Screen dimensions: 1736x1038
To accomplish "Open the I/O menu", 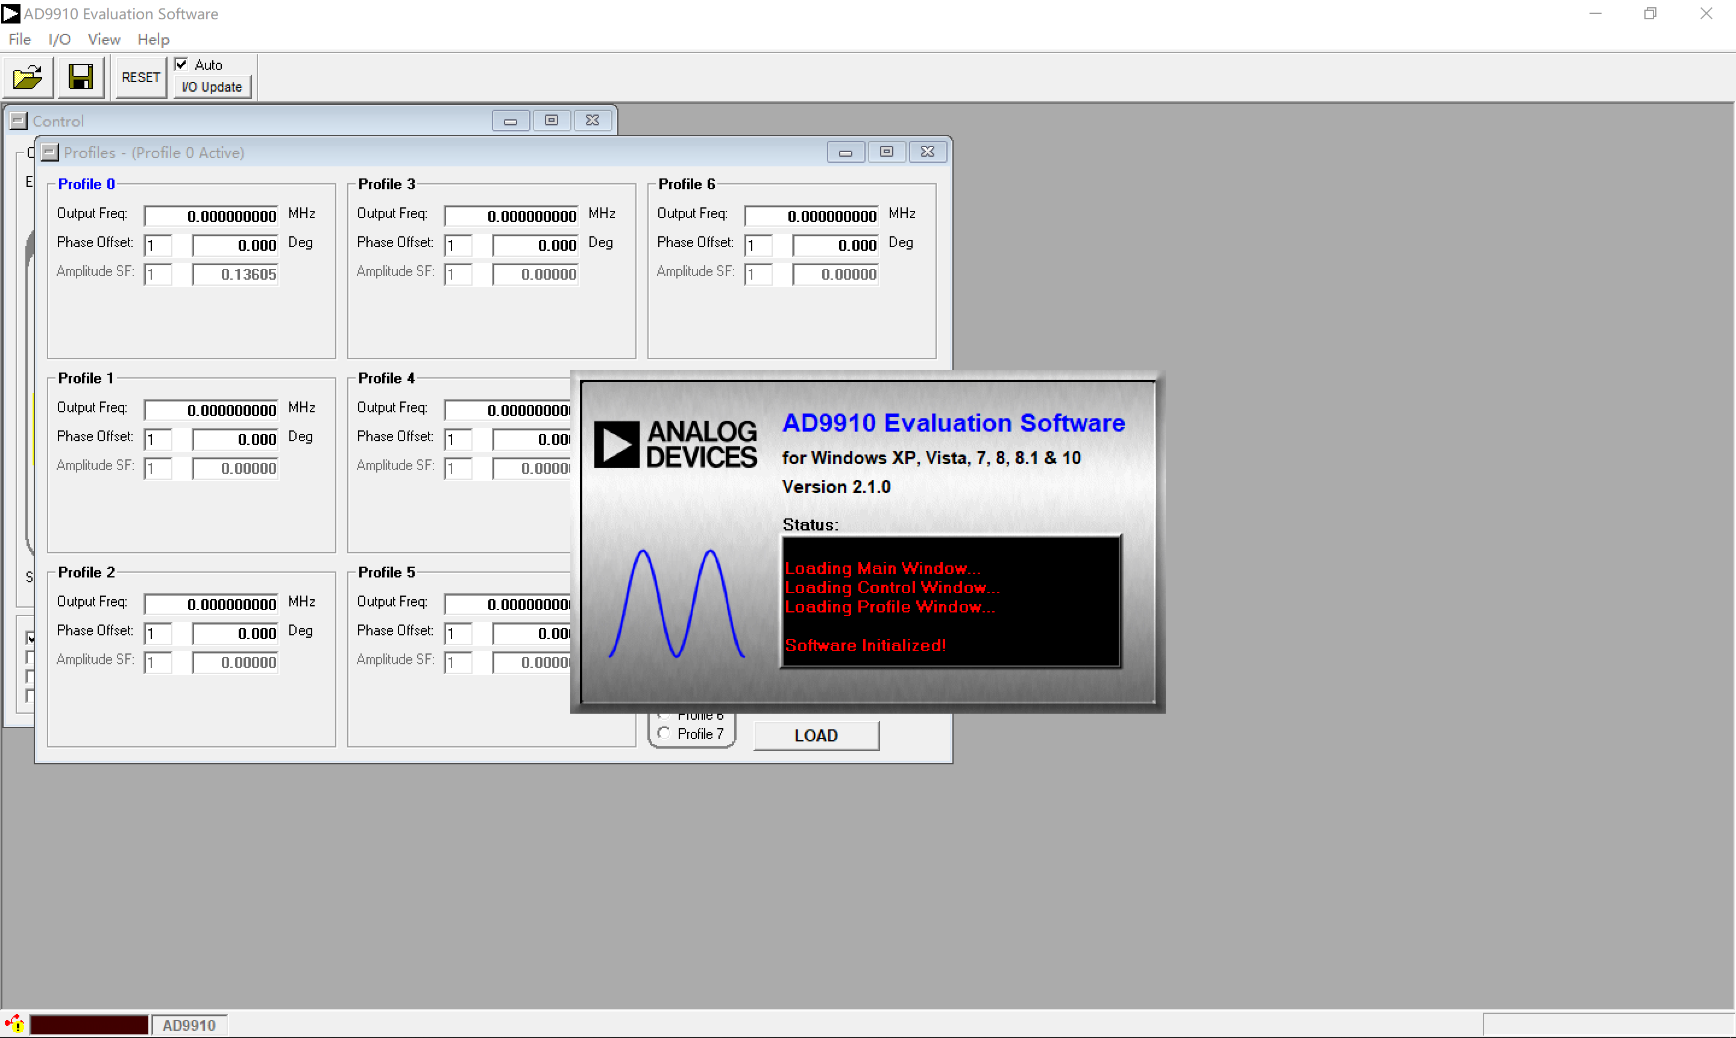I will point(60,39).
